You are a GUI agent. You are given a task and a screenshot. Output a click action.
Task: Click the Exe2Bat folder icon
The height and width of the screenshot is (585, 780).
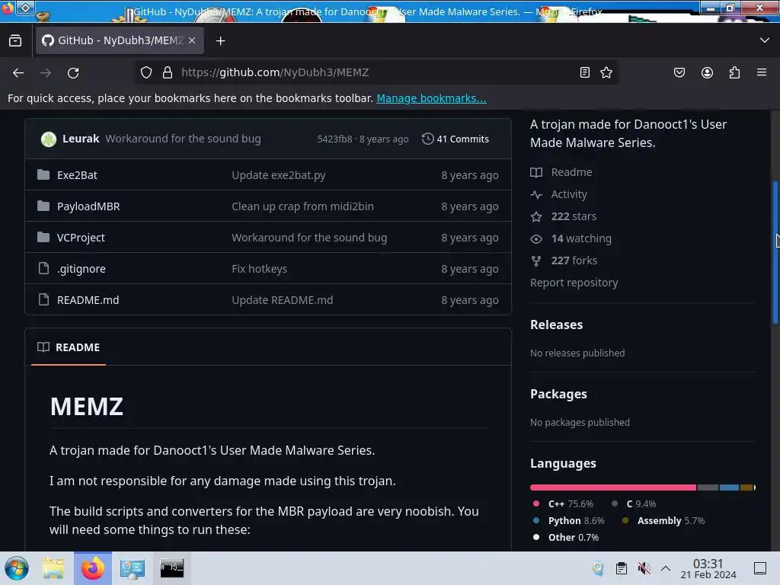(43, 174)
